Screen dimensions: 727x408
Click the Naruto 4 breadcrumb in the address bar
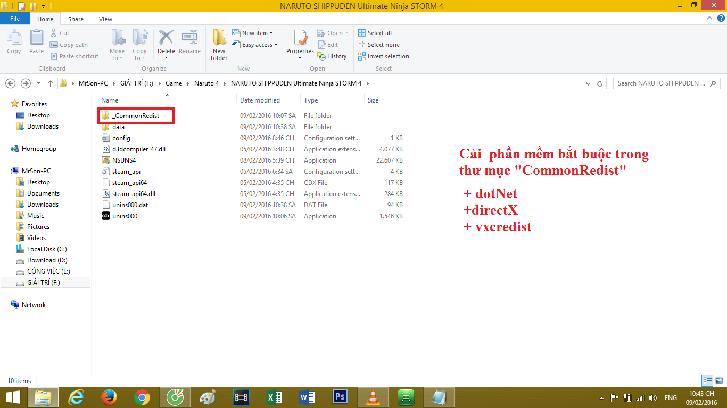coord(206,83)
